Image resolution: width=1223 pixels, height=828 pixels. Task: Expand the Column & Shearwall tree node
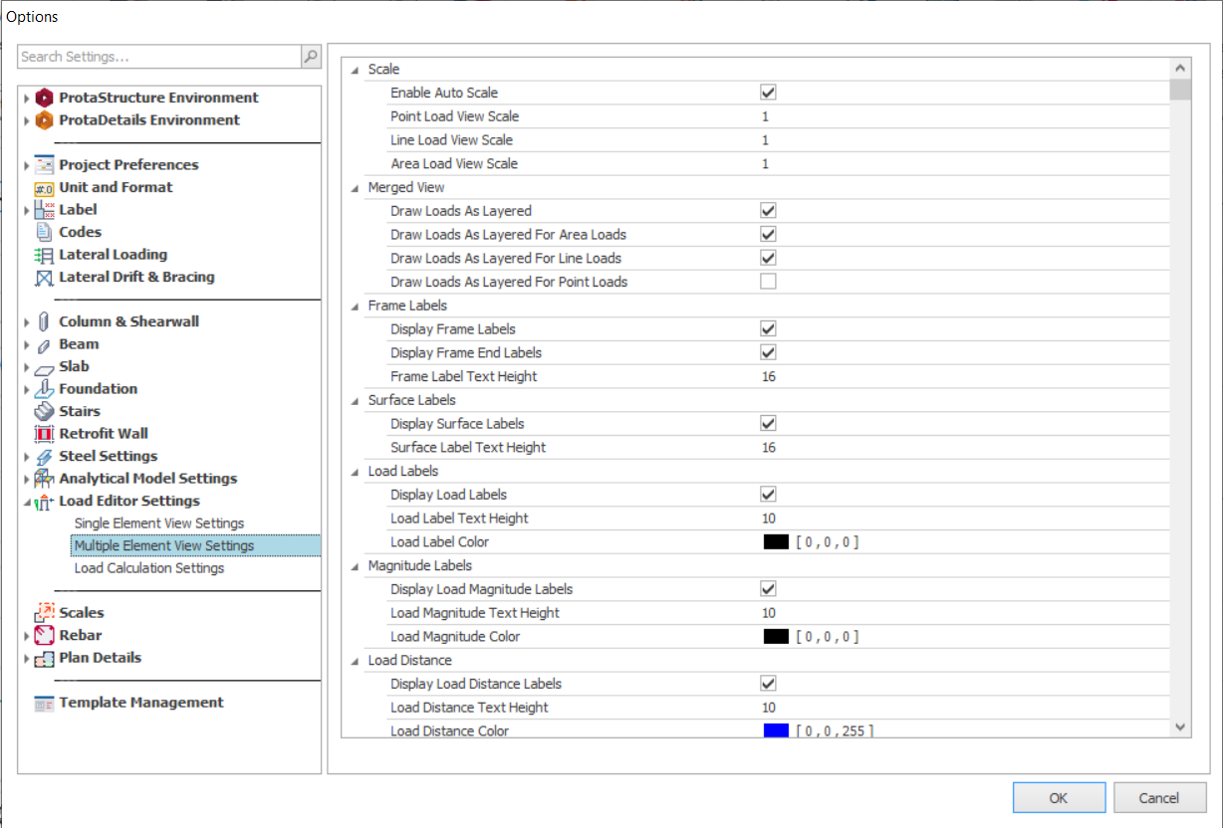coord(27,322)
